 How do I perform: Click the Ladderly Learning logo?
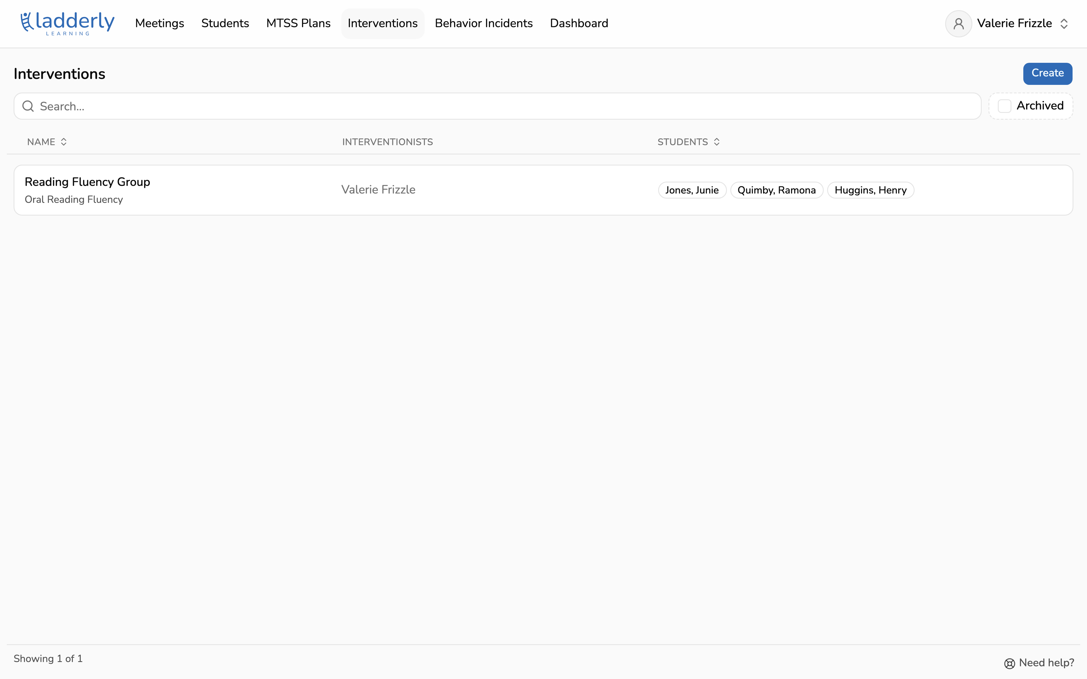(x=67, y=23)
